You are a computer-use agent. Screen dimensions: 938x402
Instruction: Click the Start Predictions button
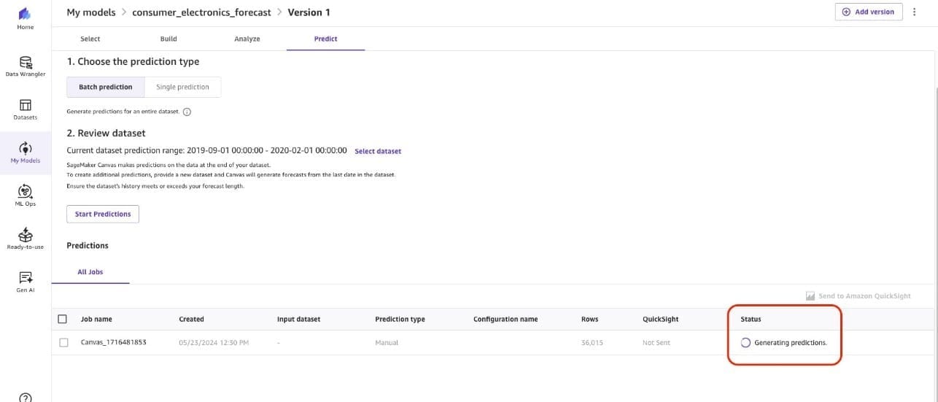[x=103, y=214]
